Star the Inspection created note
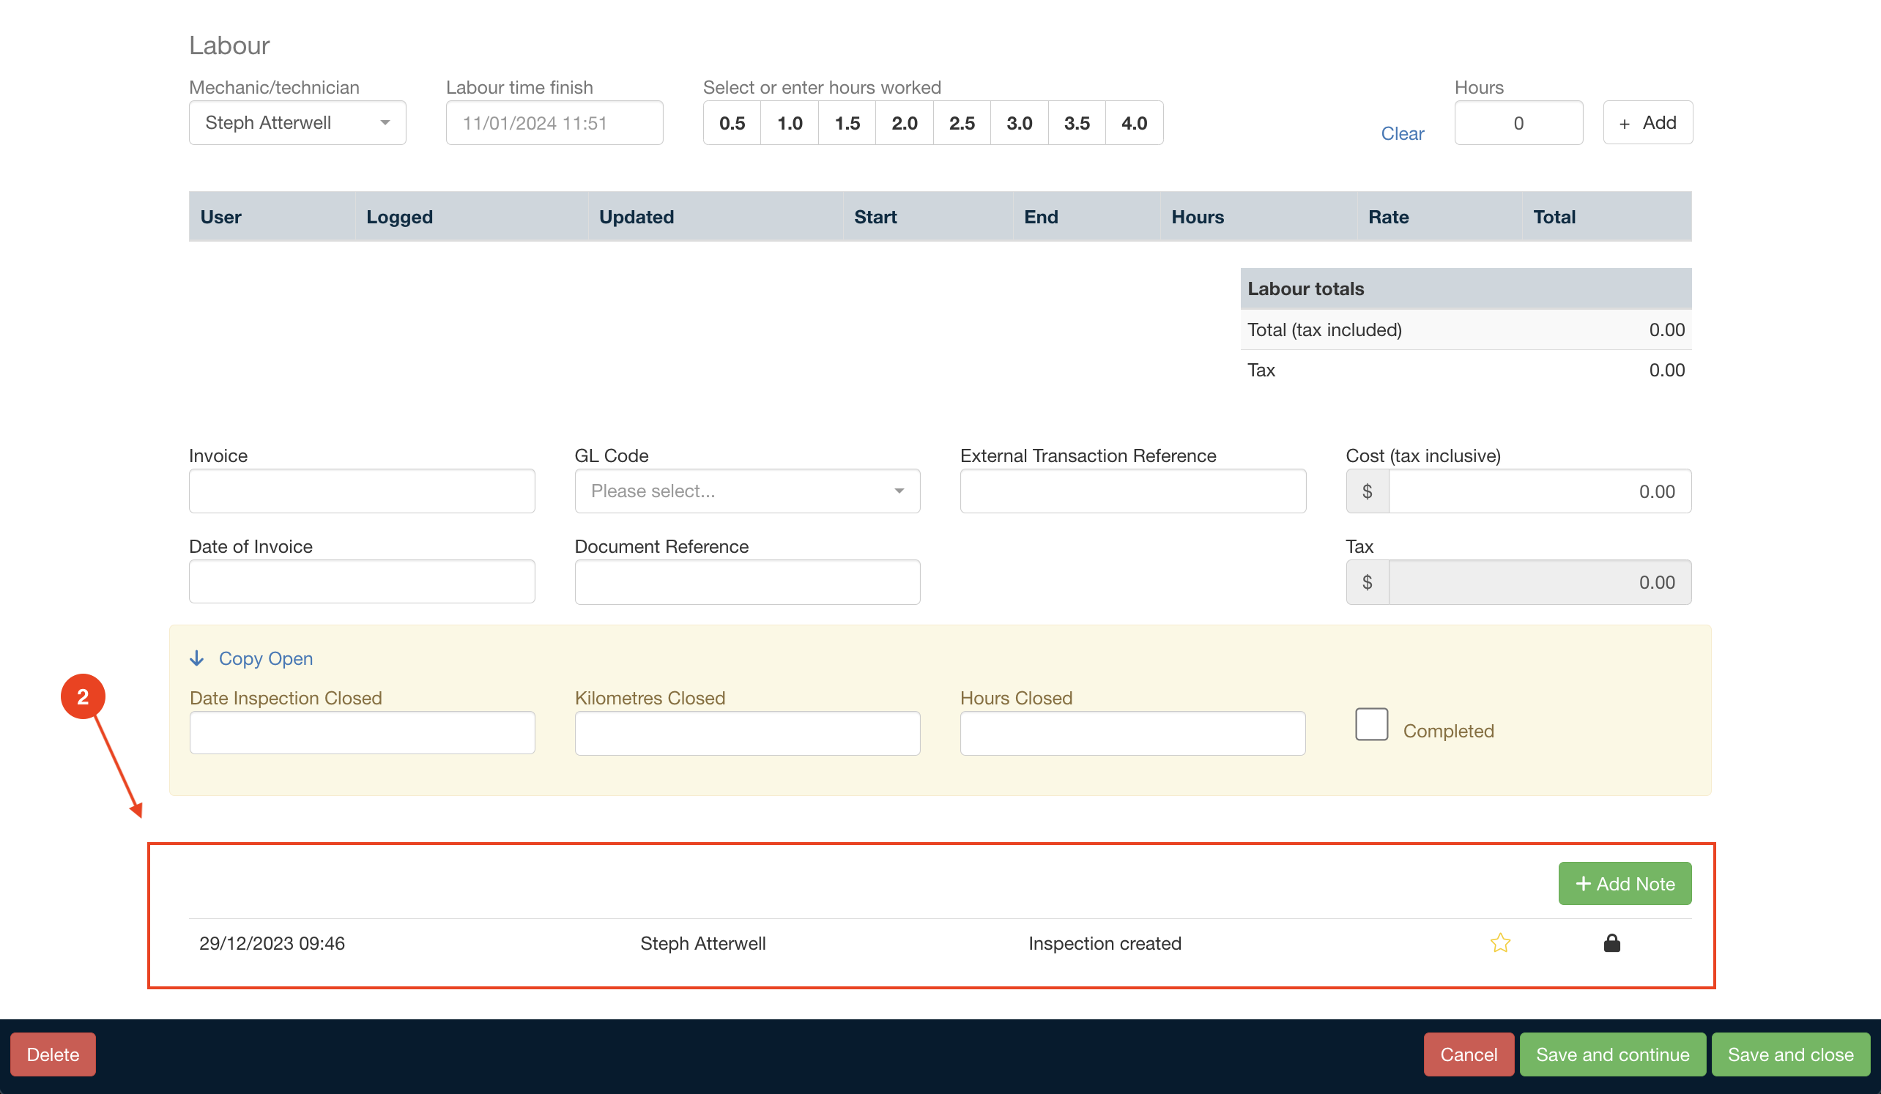The height and width of the screenshot is (1094, 1881). (x=1500, y=943)
